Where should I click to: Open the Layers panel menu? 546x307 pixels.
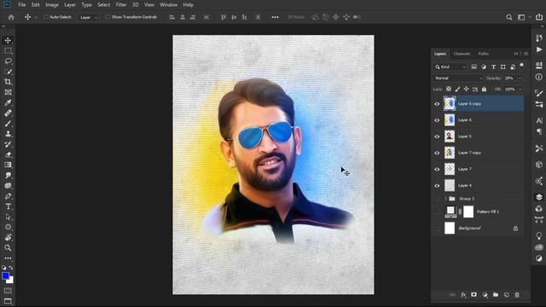526,54
